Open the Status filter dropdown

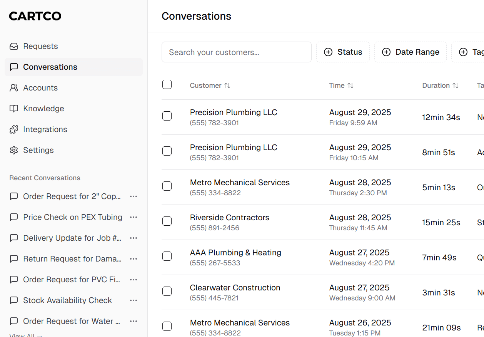(343, 52)
